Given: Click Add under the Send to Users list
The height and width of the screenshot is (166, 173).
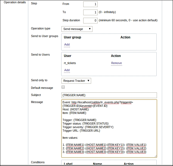Looking at the screenshot, I should point(67,70).
